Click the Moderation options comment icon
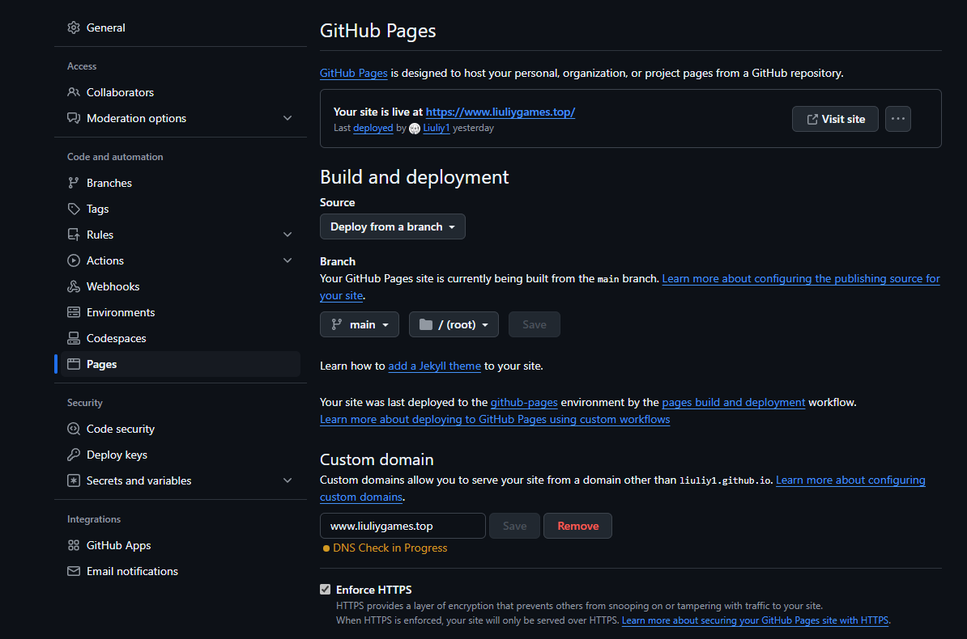Screen dimensions: 967x639 point(74,118)
